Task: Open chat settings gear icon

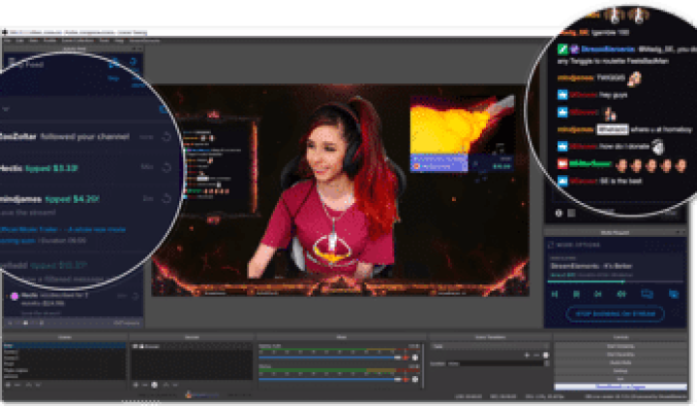Action: pyautogui.click(x=559, y=212)
